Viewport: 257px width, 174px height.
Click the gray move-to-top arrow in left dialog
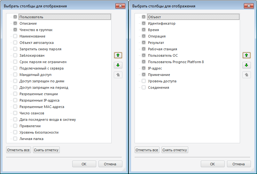pyautogui.click(x=118, y=75)
